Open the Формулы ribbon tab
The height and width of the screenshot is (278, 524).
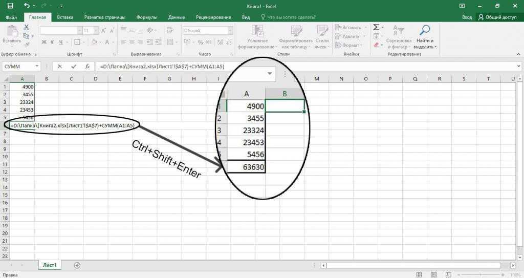146,17
